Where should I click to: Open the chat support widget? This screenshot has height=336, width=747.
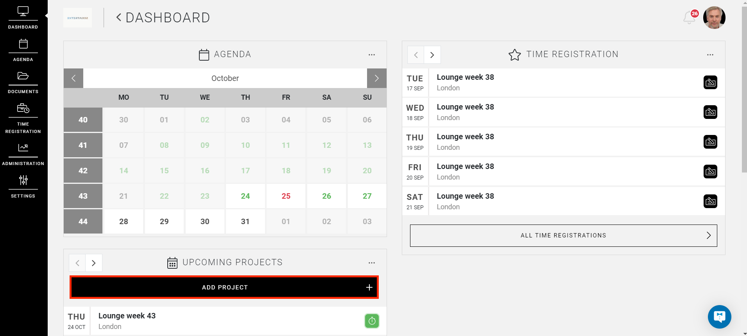click(719, 316)
